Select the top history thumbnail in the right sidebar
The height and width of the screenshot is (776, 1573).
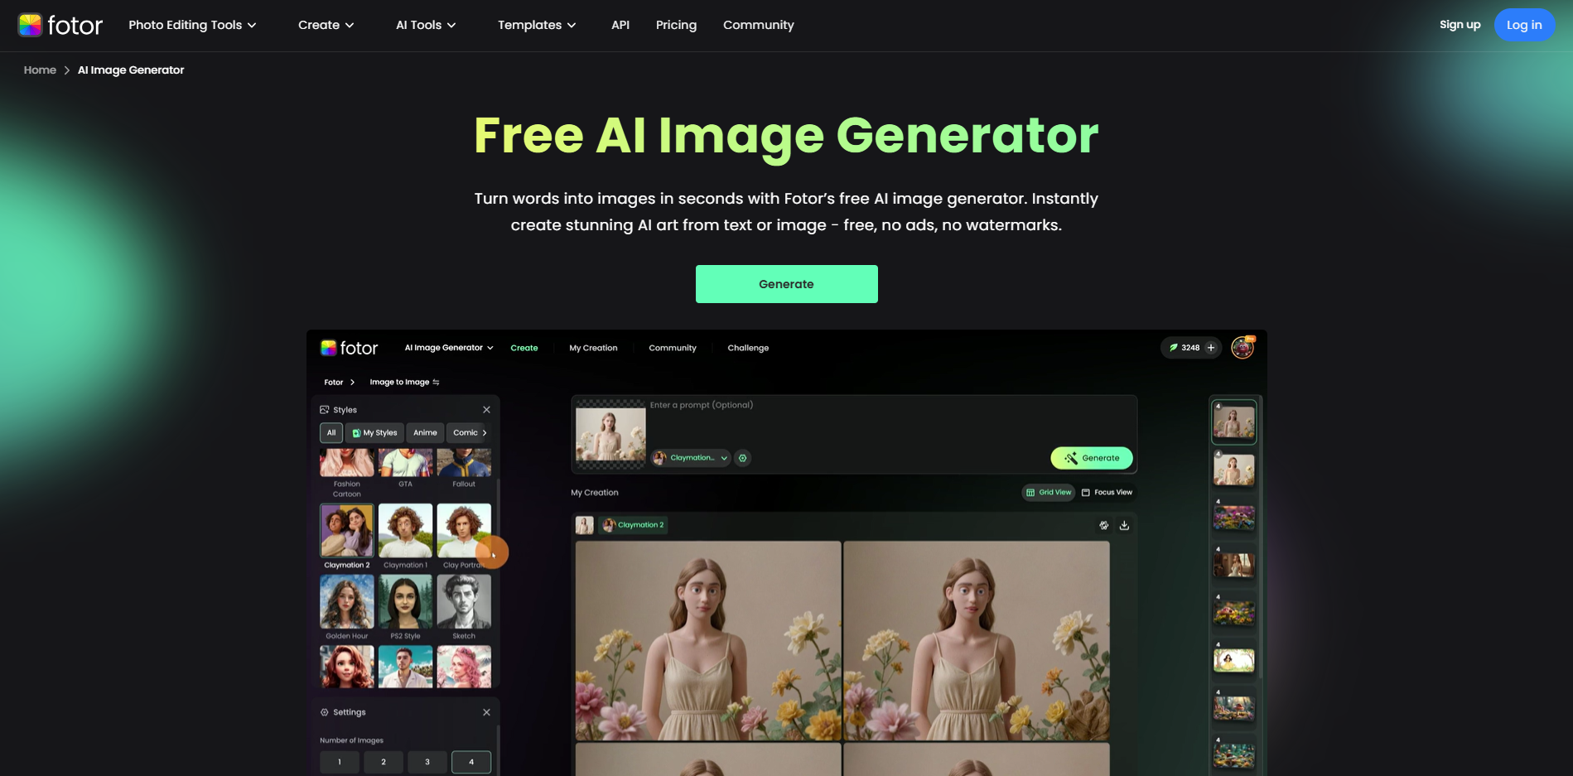1234,422
